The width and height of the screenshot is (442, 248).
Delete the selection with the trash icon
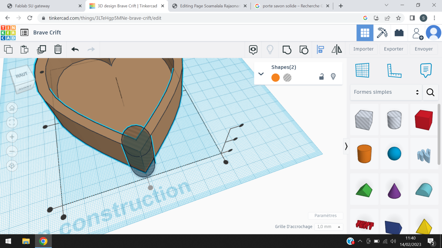pos(58,49)
